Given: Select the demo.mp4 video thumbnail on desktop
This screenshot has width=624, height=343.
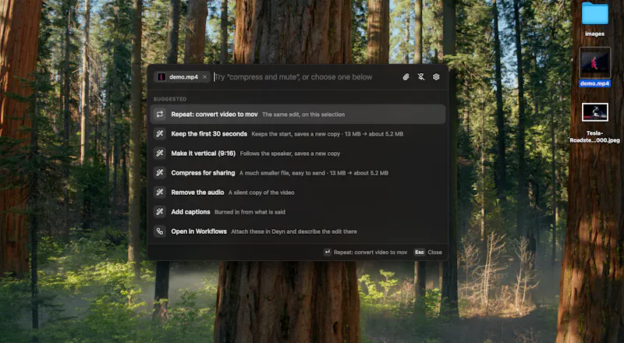Looking at the screenshot, I should tap(595, 62).
